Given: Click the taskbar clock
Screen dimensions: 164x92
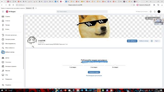Looking at the screenshot, I should (157, 90).
